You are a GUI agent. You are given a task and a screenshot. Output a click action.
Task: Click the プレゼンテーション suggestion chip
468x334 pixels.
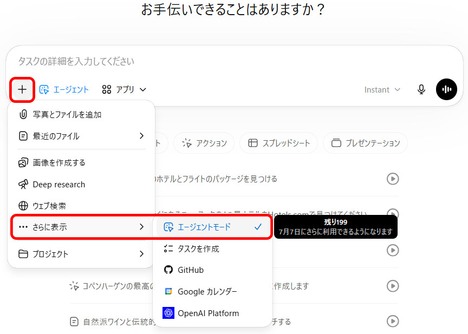pos(365,143)
